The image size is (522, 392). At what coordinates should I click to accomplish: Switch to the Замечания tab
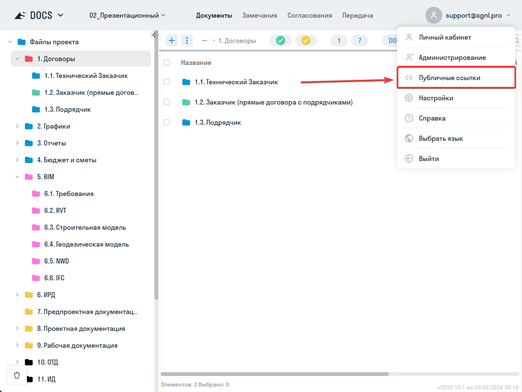point(260,16)
